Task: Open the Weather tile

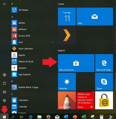Action: [67, 82]
